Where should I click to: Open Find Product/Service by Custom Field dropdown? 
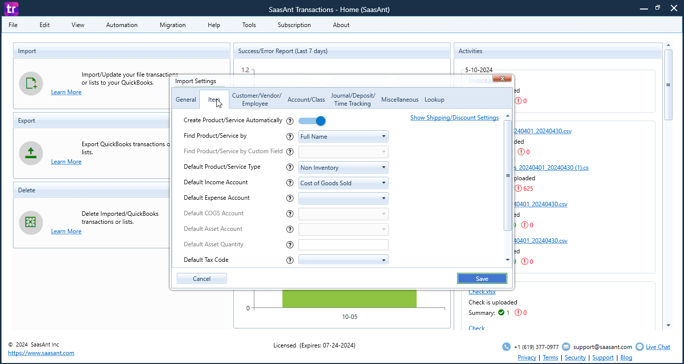(344, 152)
